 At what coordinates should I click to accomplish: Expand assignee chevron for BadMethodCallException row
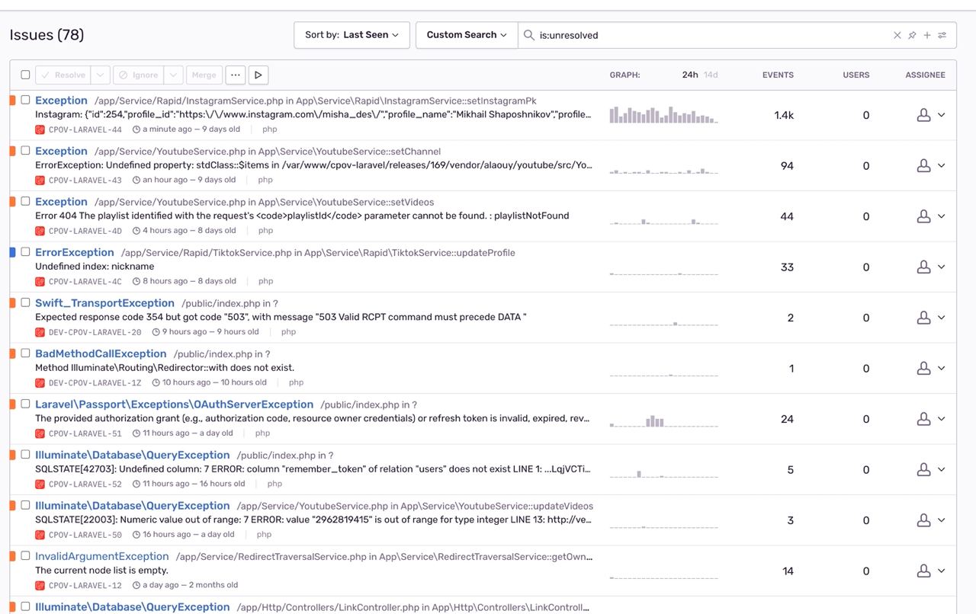[x=941, y=368]
